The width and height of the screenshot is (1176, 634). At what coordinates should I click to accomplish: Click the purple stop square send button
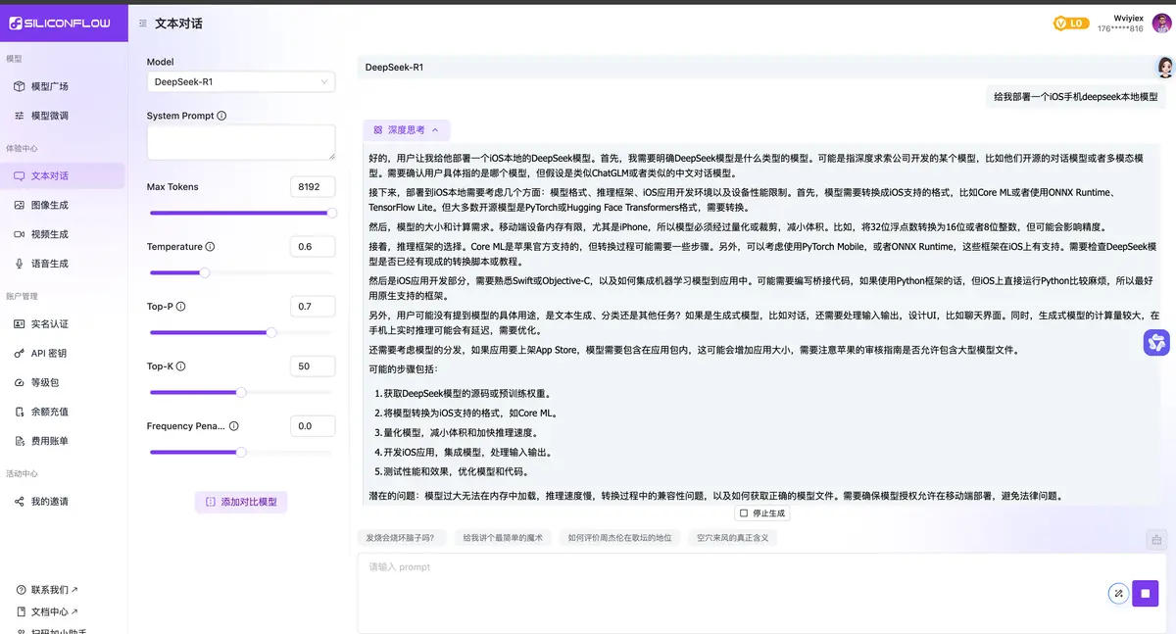[1146, 593]
